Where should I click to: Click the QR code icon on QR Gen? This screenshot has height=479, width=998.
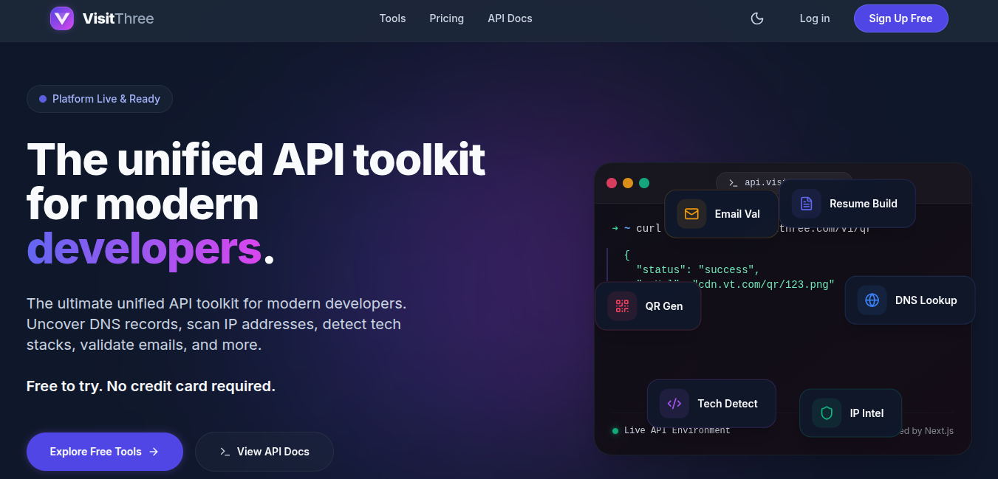coord(622,306)
